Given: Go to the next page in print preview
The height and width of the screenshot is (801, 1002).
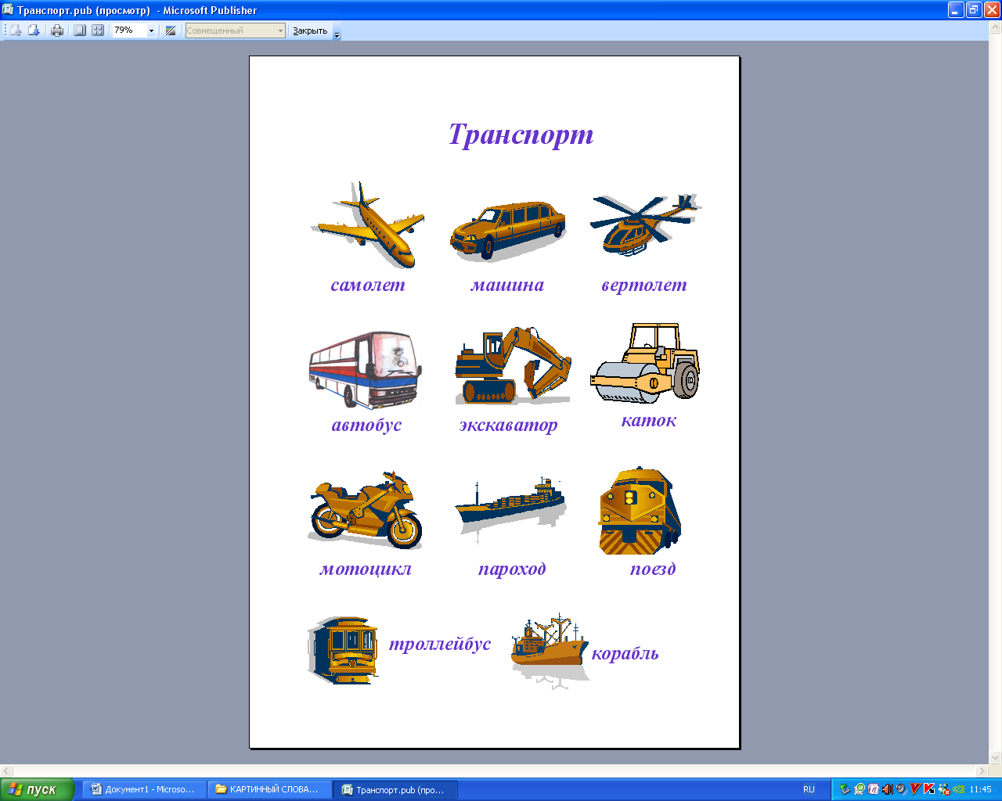Looking at the screenshot, I should pyautogui.click(x=34, y=31).
